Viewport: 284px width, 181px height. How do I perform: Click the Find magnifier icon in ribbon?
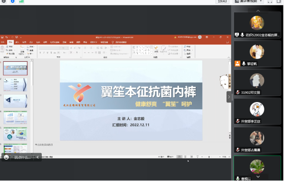tap(185, 46)
